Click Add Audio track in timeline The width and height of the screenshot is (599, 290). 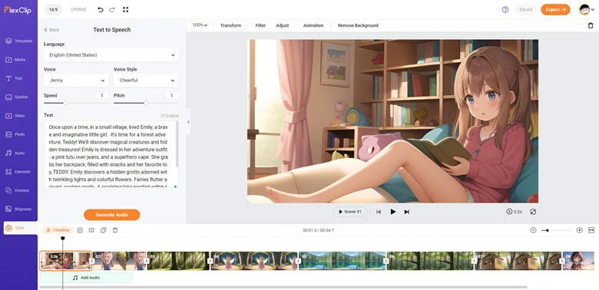[86, 278]
